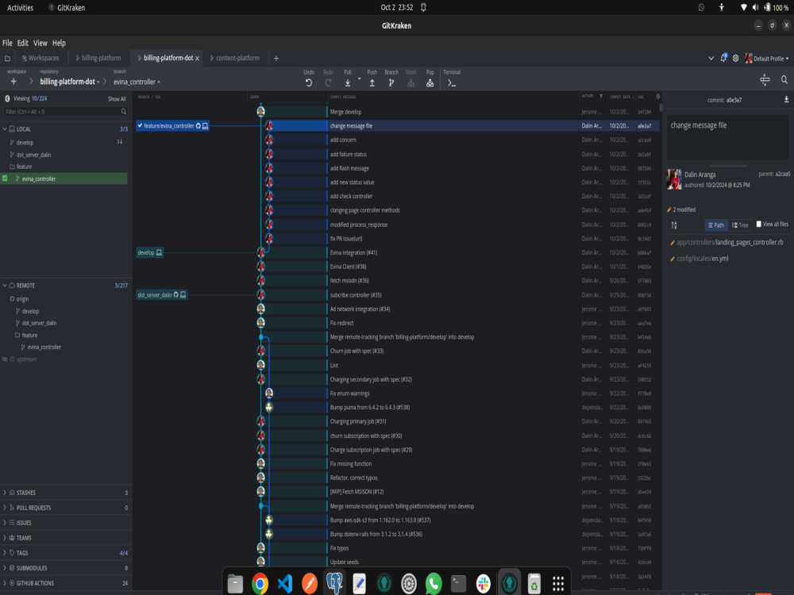The image size is (794, 595).
Task: Collapse the REMOTE section
Action: point(5,286)
